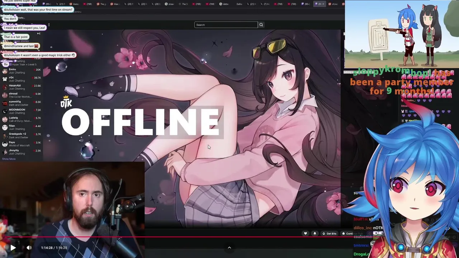Click the 1:14:28 / 1:16:25 time display
459x258 pixels.
click(x=54, y=248)
